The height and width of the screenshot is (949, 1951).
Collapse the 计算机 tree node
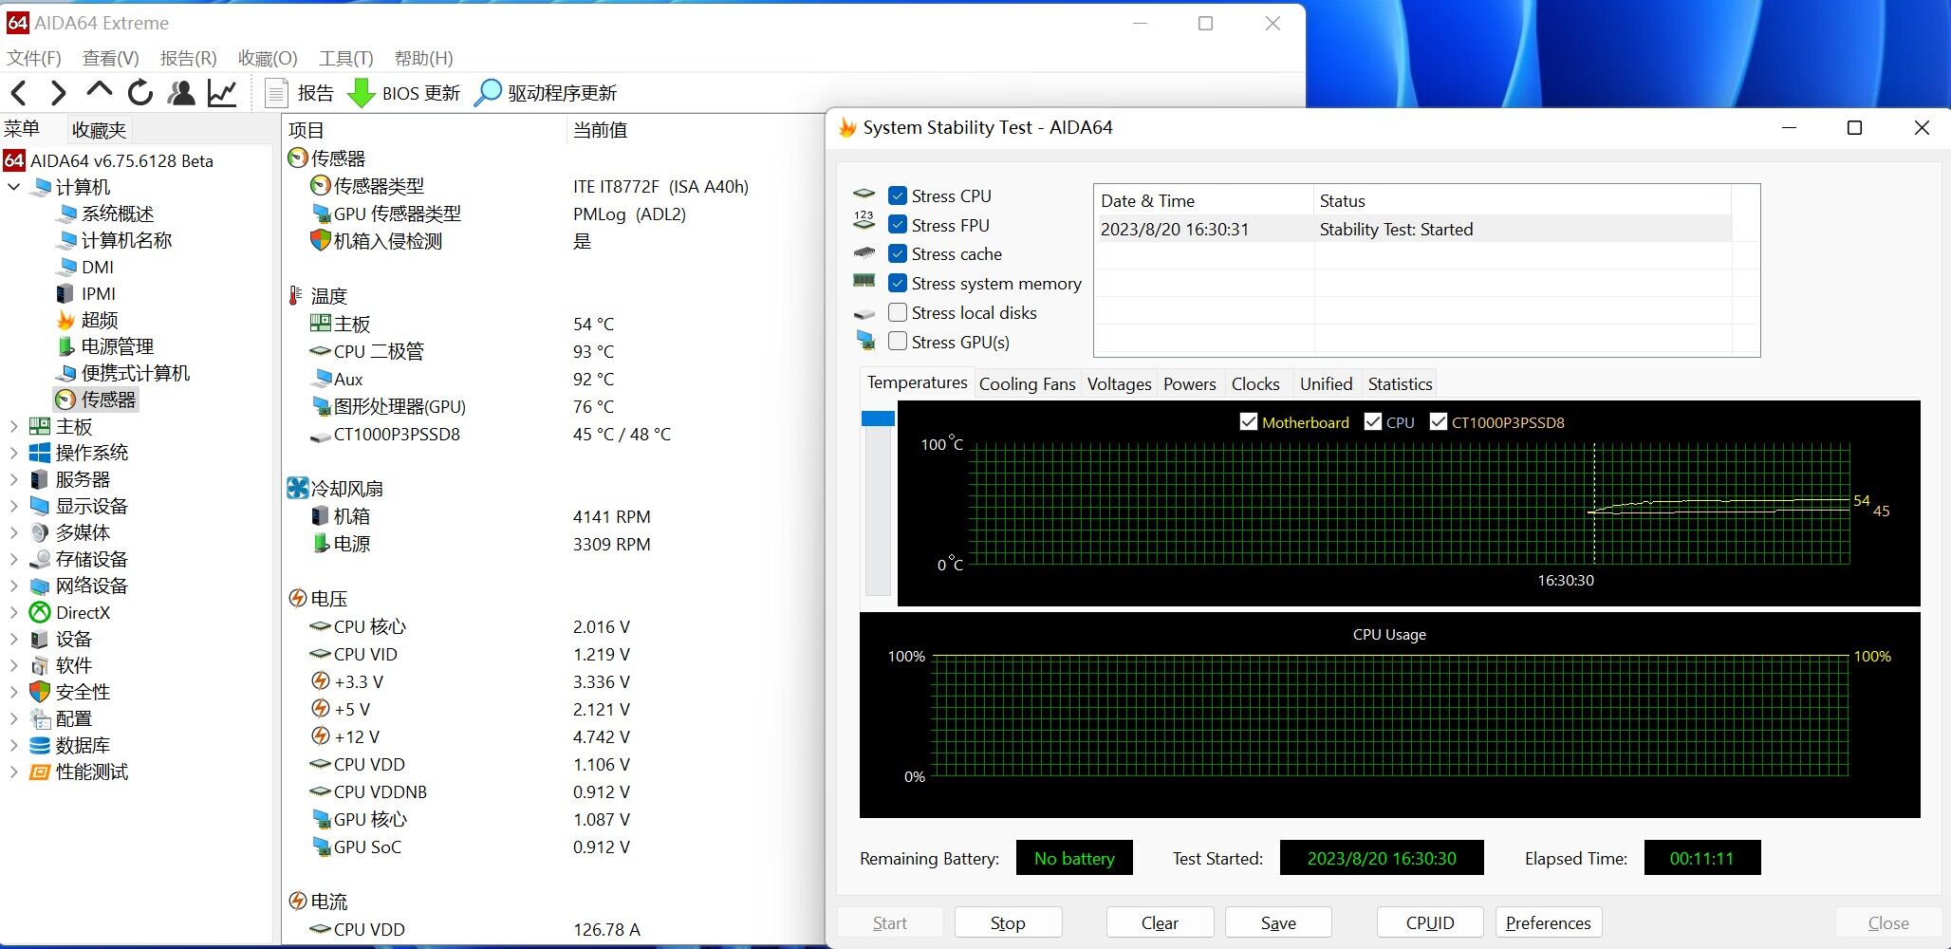pos(13,187)
